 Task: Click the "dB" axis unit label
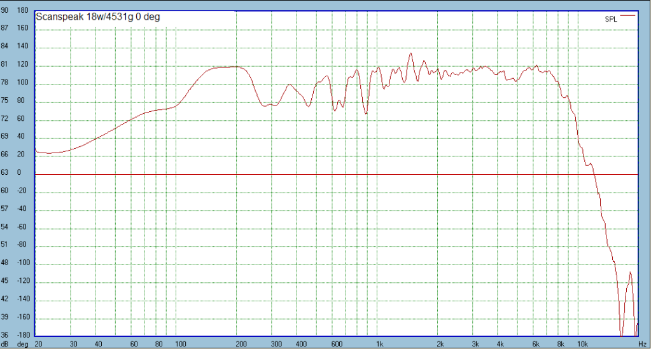(4, 344)
